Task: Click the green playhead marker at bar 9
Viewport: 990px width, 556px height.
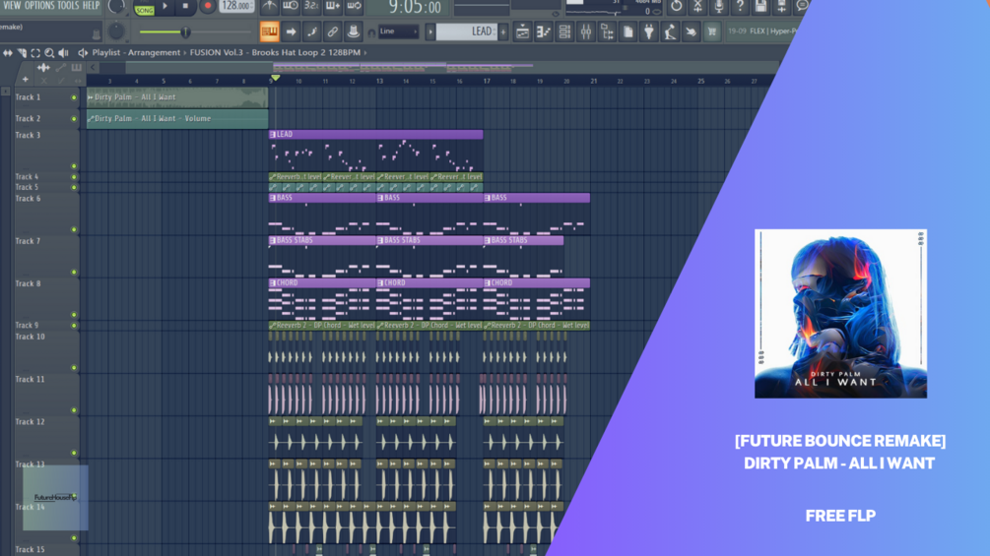Action: point(275,78)
